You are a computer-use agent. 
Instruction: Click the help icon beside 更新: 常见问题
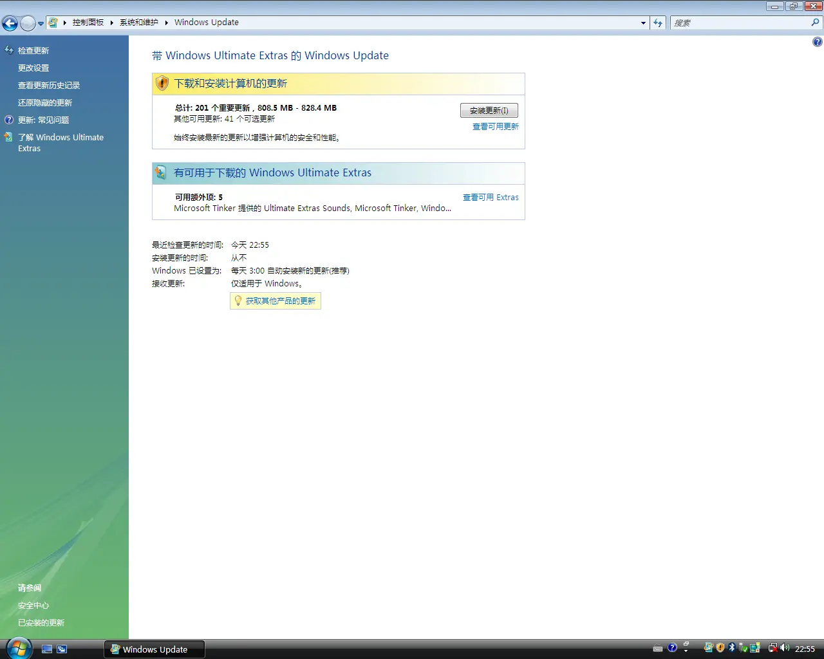tap(9, 120)
